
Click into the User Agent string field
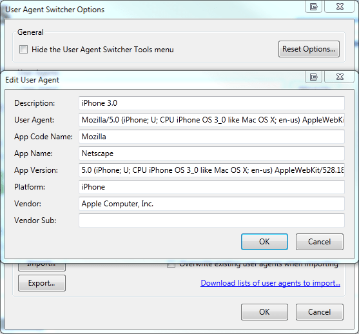(211, 120)
